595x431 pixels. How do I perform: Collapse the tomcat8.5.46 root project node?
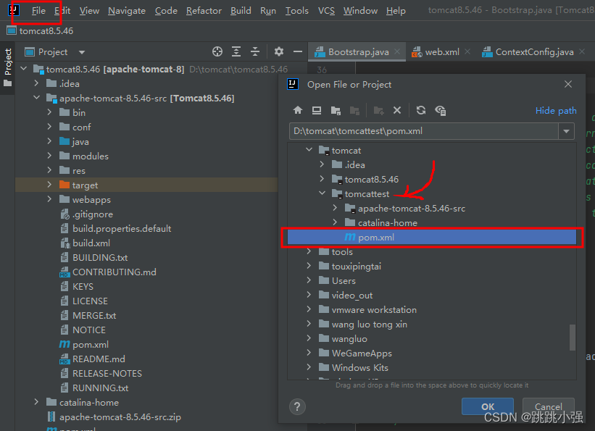click(x=24, y=69)
